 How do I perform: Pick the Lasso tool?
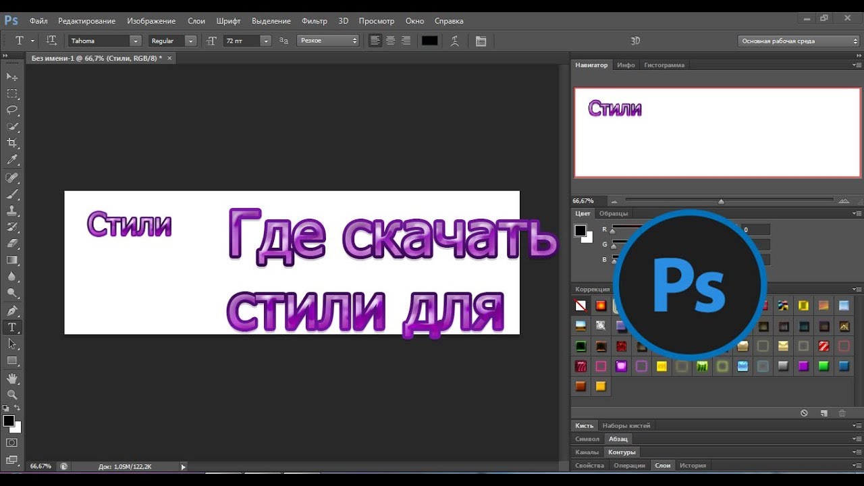pyautogui.click(x=12, y=109)
